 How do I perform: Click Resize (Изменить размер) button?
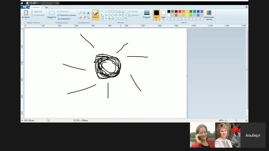coord(66,15)
